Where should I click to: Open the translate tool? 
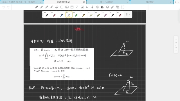pyautogui.click(x=118, y=7)
